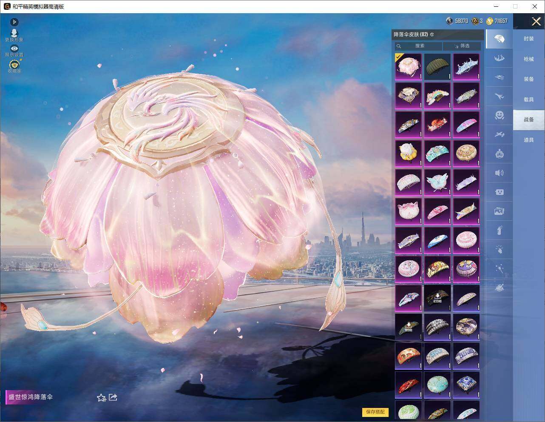
Task: Select the turquoise round parachute thumbnail
Action: [x=437, y=385]
